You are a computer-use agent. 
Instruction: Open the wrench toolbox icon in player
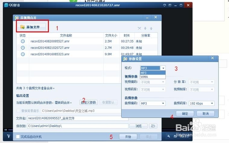pyautogui.click(x=169, y=136)
